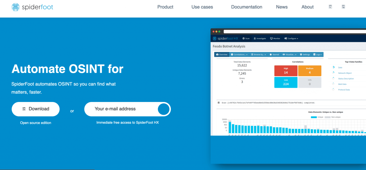Expand the Logs dropdown
The height and width of the screenshot is (170, 366).
click(x=317, y=55)
